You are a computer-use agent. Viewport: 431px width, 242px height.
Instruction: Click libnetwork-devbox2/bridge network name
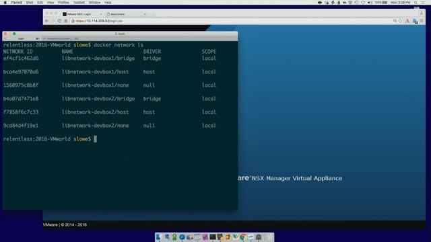pos(98,99)
